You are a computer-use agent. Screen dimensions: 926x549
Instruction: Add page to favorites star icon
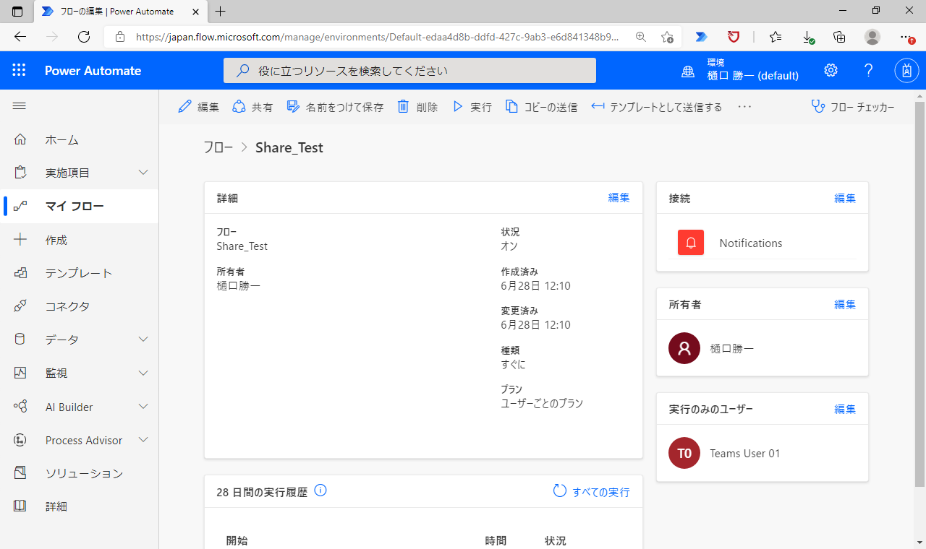coord(667,37)
